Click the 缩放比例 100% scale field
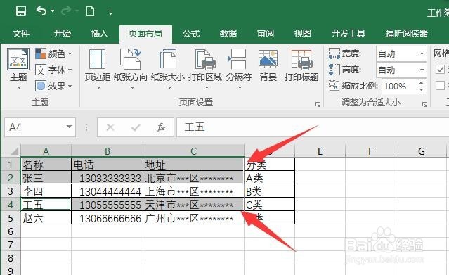Image resolution: width=449 pixels, height=275 pixels. (x=399, y=86)
